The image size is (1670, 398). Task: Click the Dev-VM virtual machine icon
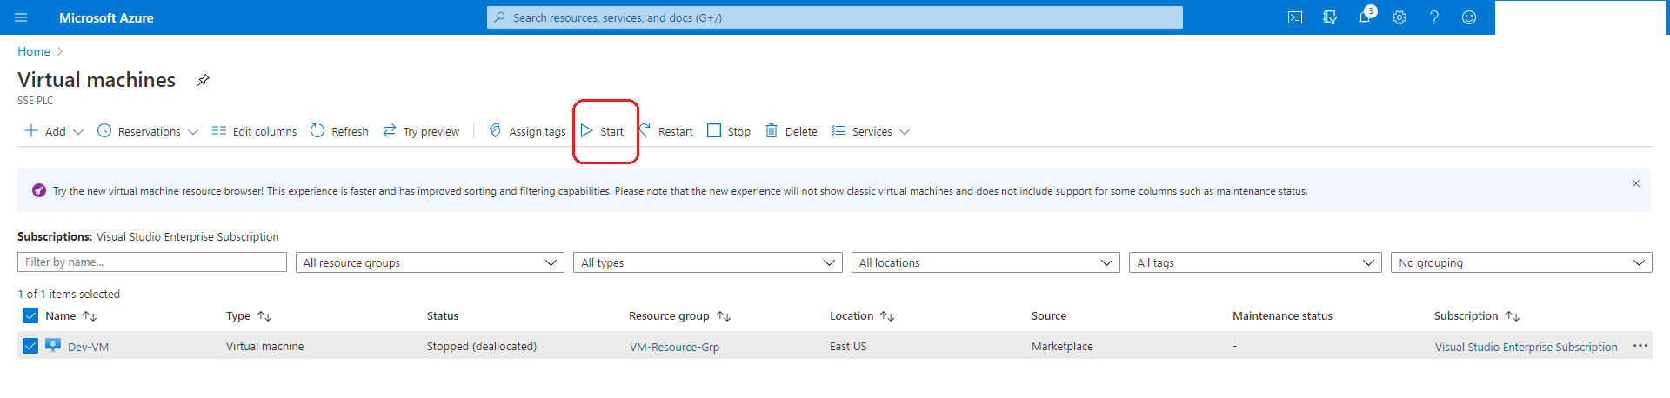[53, 345]
